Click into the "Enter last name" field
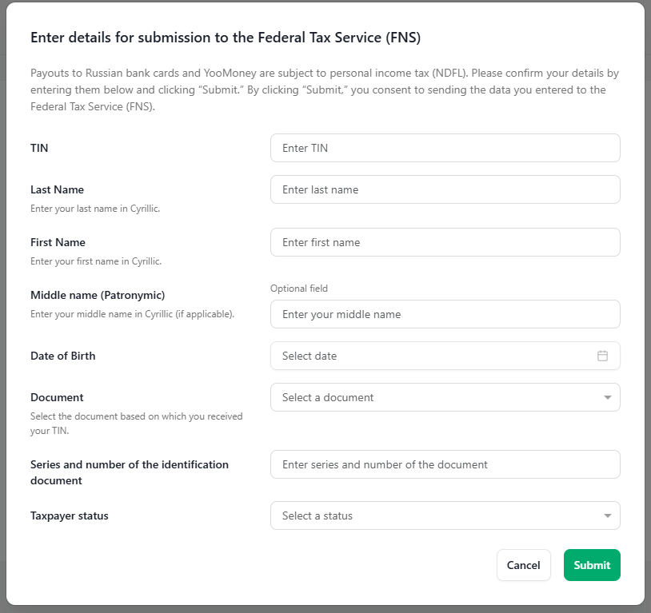Screen dimensions: 651x613 [445, 189]
